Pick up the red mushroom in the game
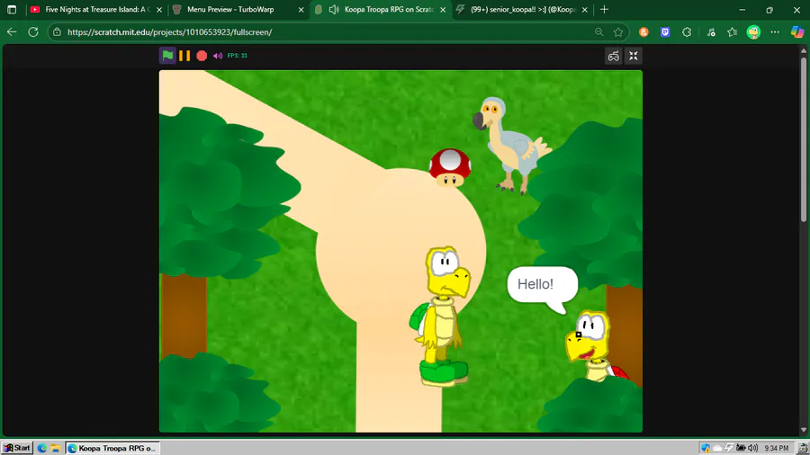Image resolution: width=810 pixels, height=455 pixels. [450, 167]
